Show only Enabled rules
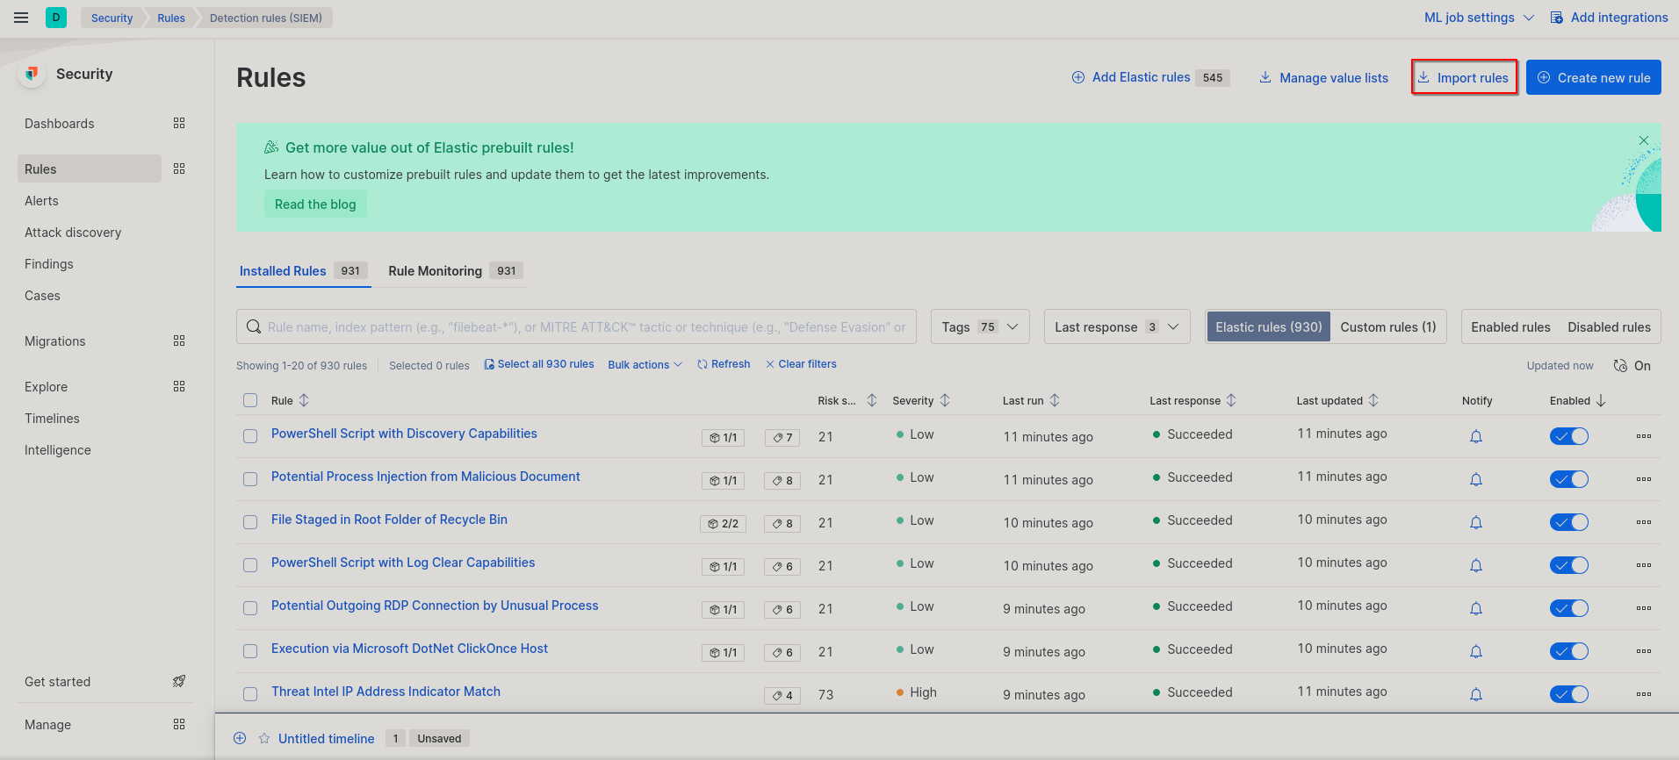This screenshot has width=1679, height=760. click(x=1510, y=326)
